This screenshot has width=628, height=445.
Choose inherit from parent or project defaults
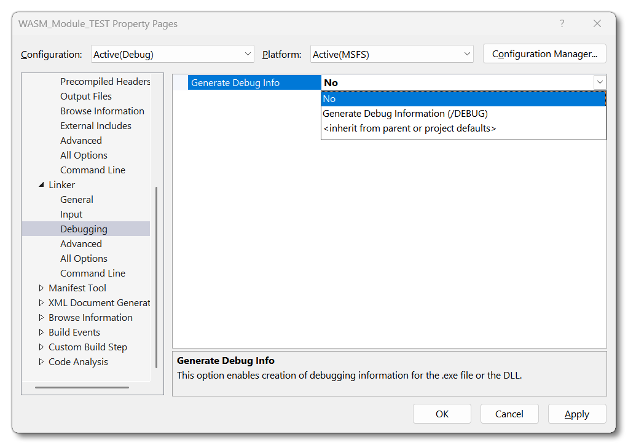tap(409, 128)
